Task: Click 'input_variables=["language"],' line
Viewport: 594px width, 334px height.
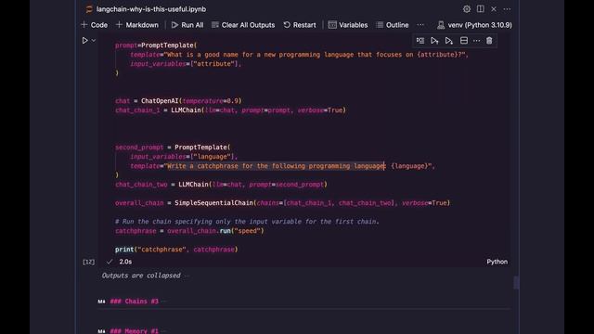Action: [184, 157]
